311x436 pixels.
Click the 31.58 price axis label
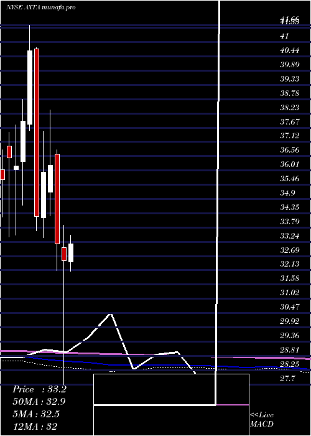point(290,278)
